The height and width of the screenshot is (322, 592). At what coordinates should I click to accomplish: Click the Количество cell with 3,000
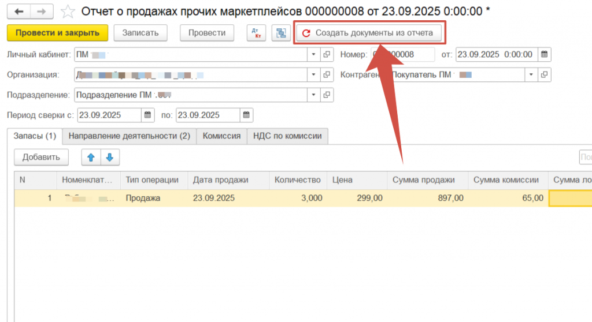298,198
